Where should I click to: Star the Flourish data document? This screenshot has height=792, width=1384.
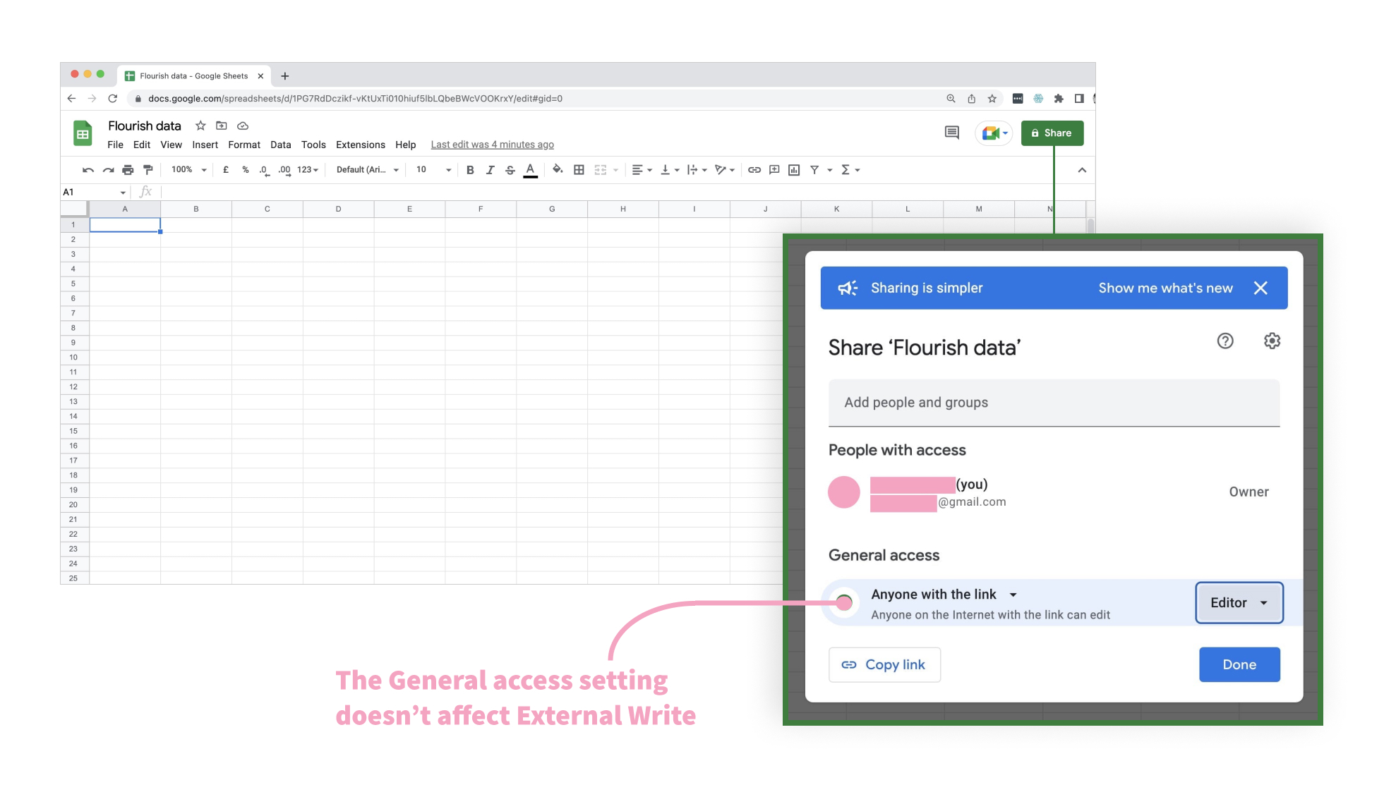200,126
